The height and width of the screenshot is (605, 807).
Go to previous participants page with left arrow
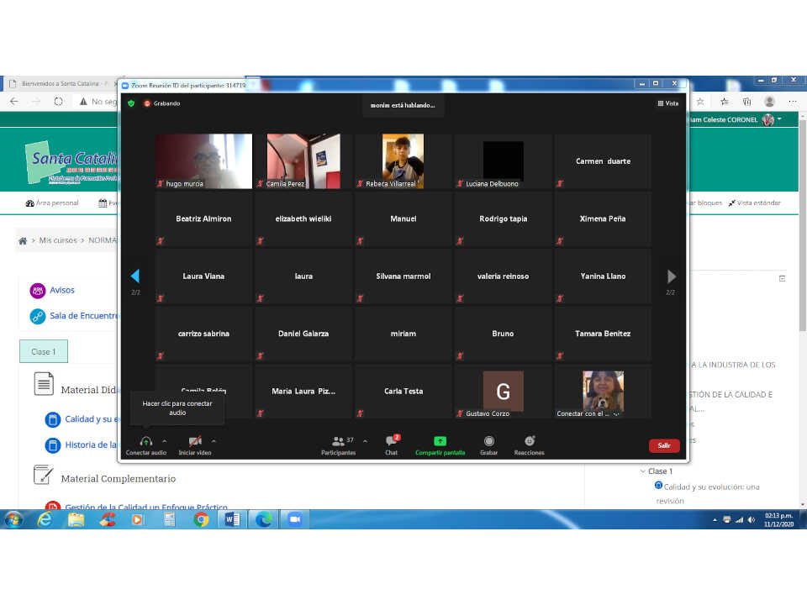(135, 276)
